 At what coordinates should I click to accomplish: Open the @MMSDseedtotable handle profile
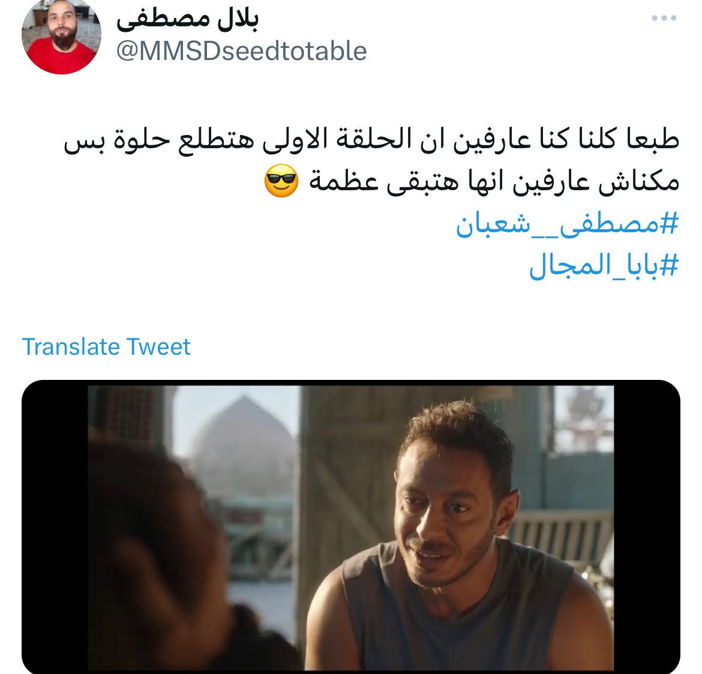click(241, 51)
